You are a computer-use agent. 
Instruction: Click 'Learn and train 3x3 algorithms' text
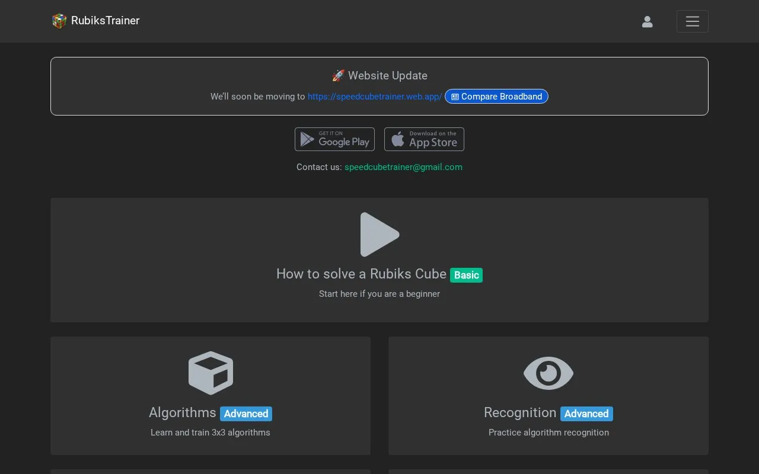click(211, 433)
